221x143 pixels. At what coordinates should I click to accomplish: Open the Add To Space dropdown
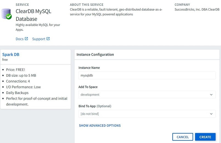click(147, 94)
